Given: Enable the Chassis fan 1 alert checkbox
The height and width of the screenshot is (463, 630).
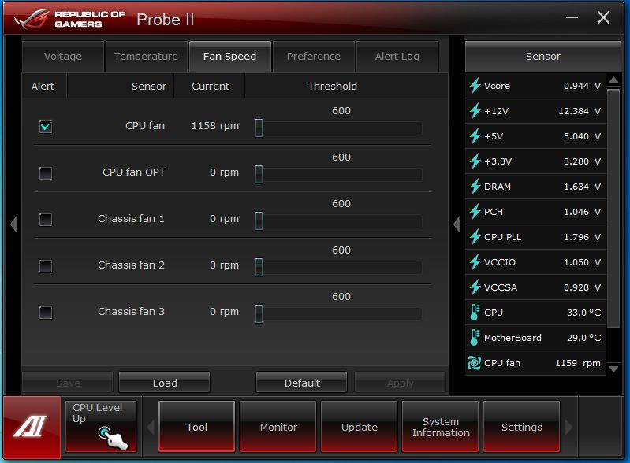Looking at the screenshot, I should pyautogui.click(x=46, y=220).
